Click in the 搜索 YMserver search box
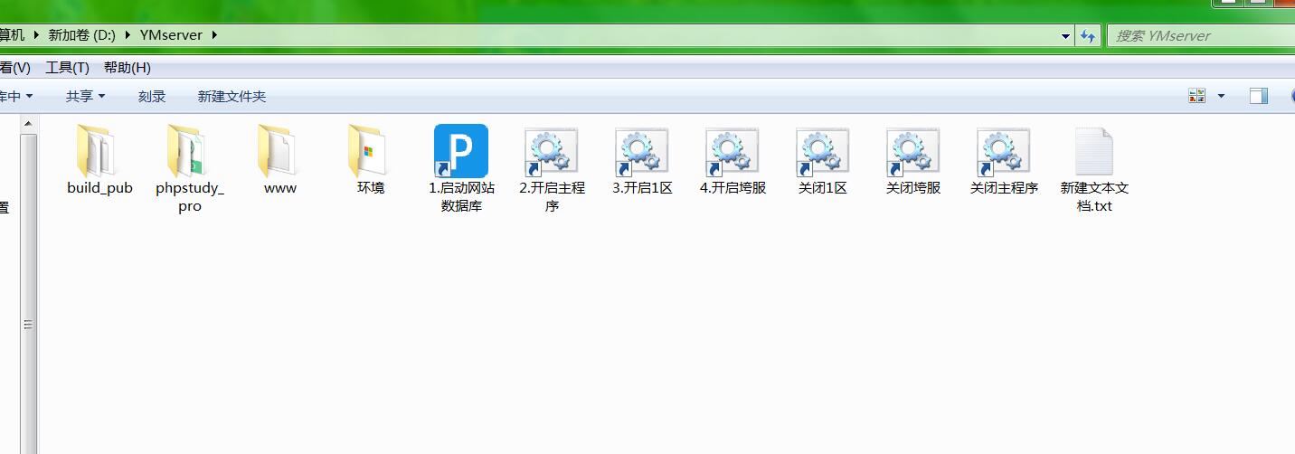 pyautogui.click(x=1194, y=36)
